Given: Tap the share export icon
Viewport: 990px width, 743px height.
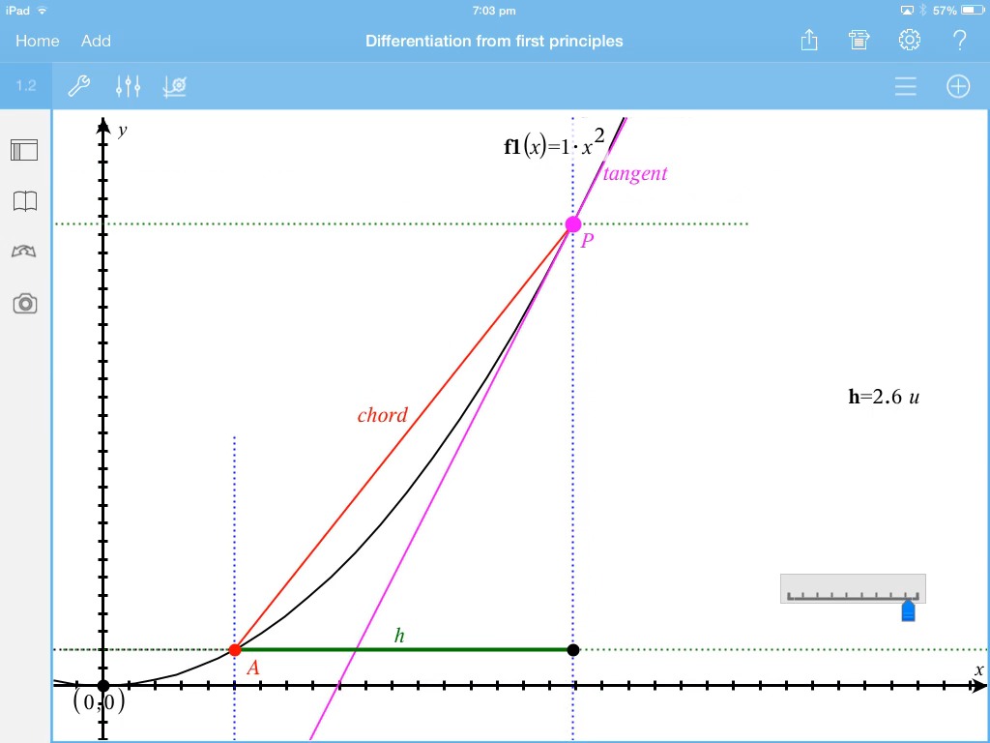Looking at the screenshot, I should [809, 41].
